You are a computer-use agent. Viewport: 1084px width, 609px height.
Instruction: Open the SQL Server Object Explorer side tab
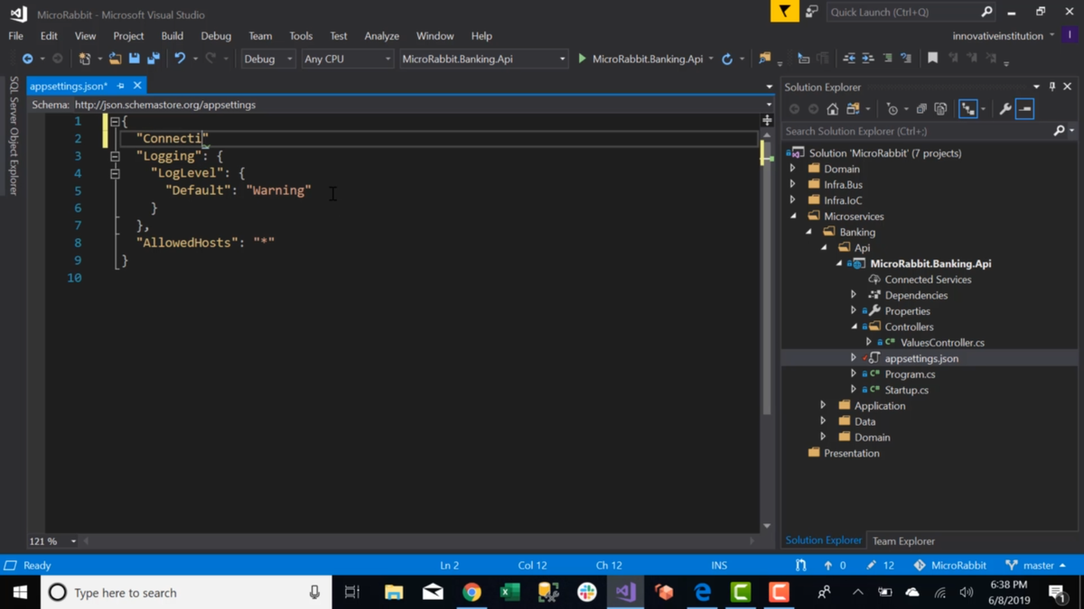14,135
